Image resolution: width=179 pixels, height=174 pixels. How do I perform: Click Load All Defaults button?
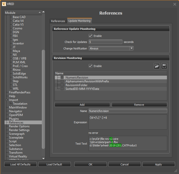click(21, 164)
